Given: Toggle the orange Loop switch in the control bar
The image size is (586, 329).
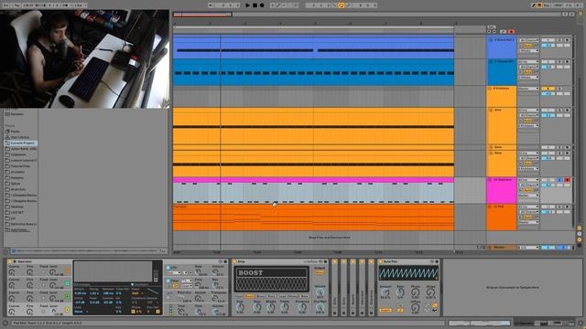Looking at the screenshot, I should point(341,5).
